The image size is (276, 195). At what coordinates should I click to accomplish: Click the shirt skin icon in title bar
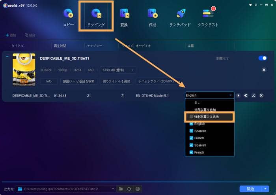click(x=250, y=5)
